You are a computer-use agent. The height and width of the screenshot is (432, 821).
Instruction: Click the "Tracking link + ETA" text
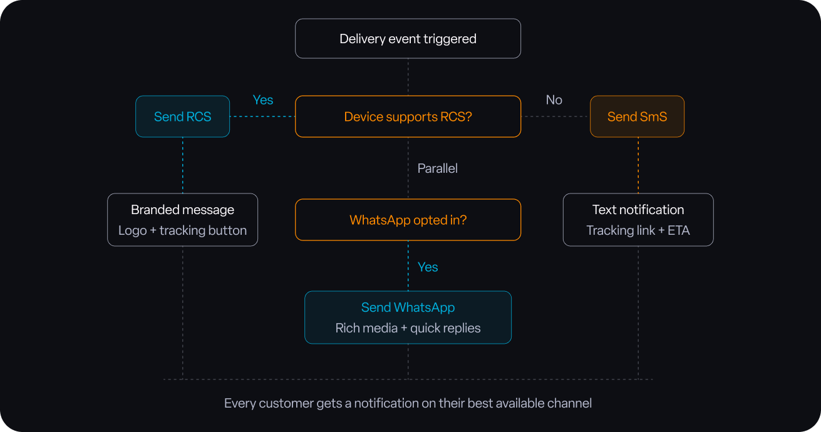click(638, 230)
